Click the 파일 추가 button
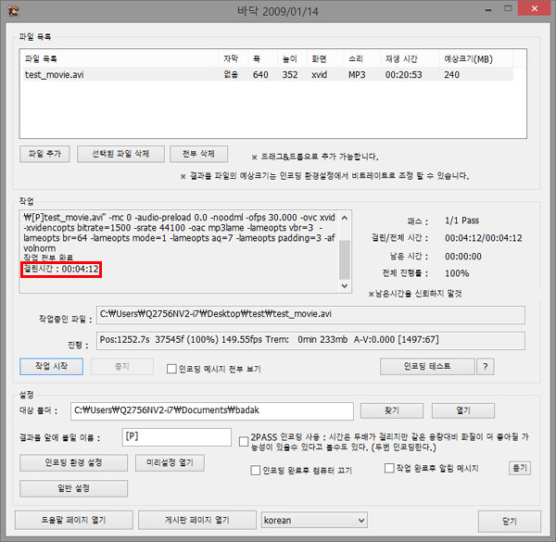 pos(43,154)
